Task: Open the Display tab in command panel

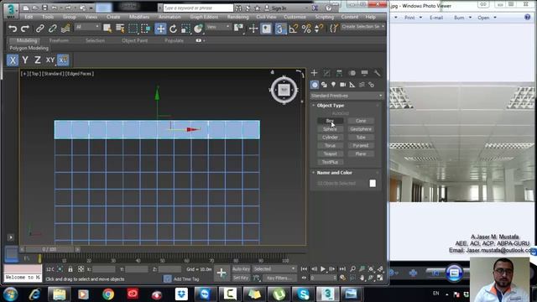Action: point(364,73)
